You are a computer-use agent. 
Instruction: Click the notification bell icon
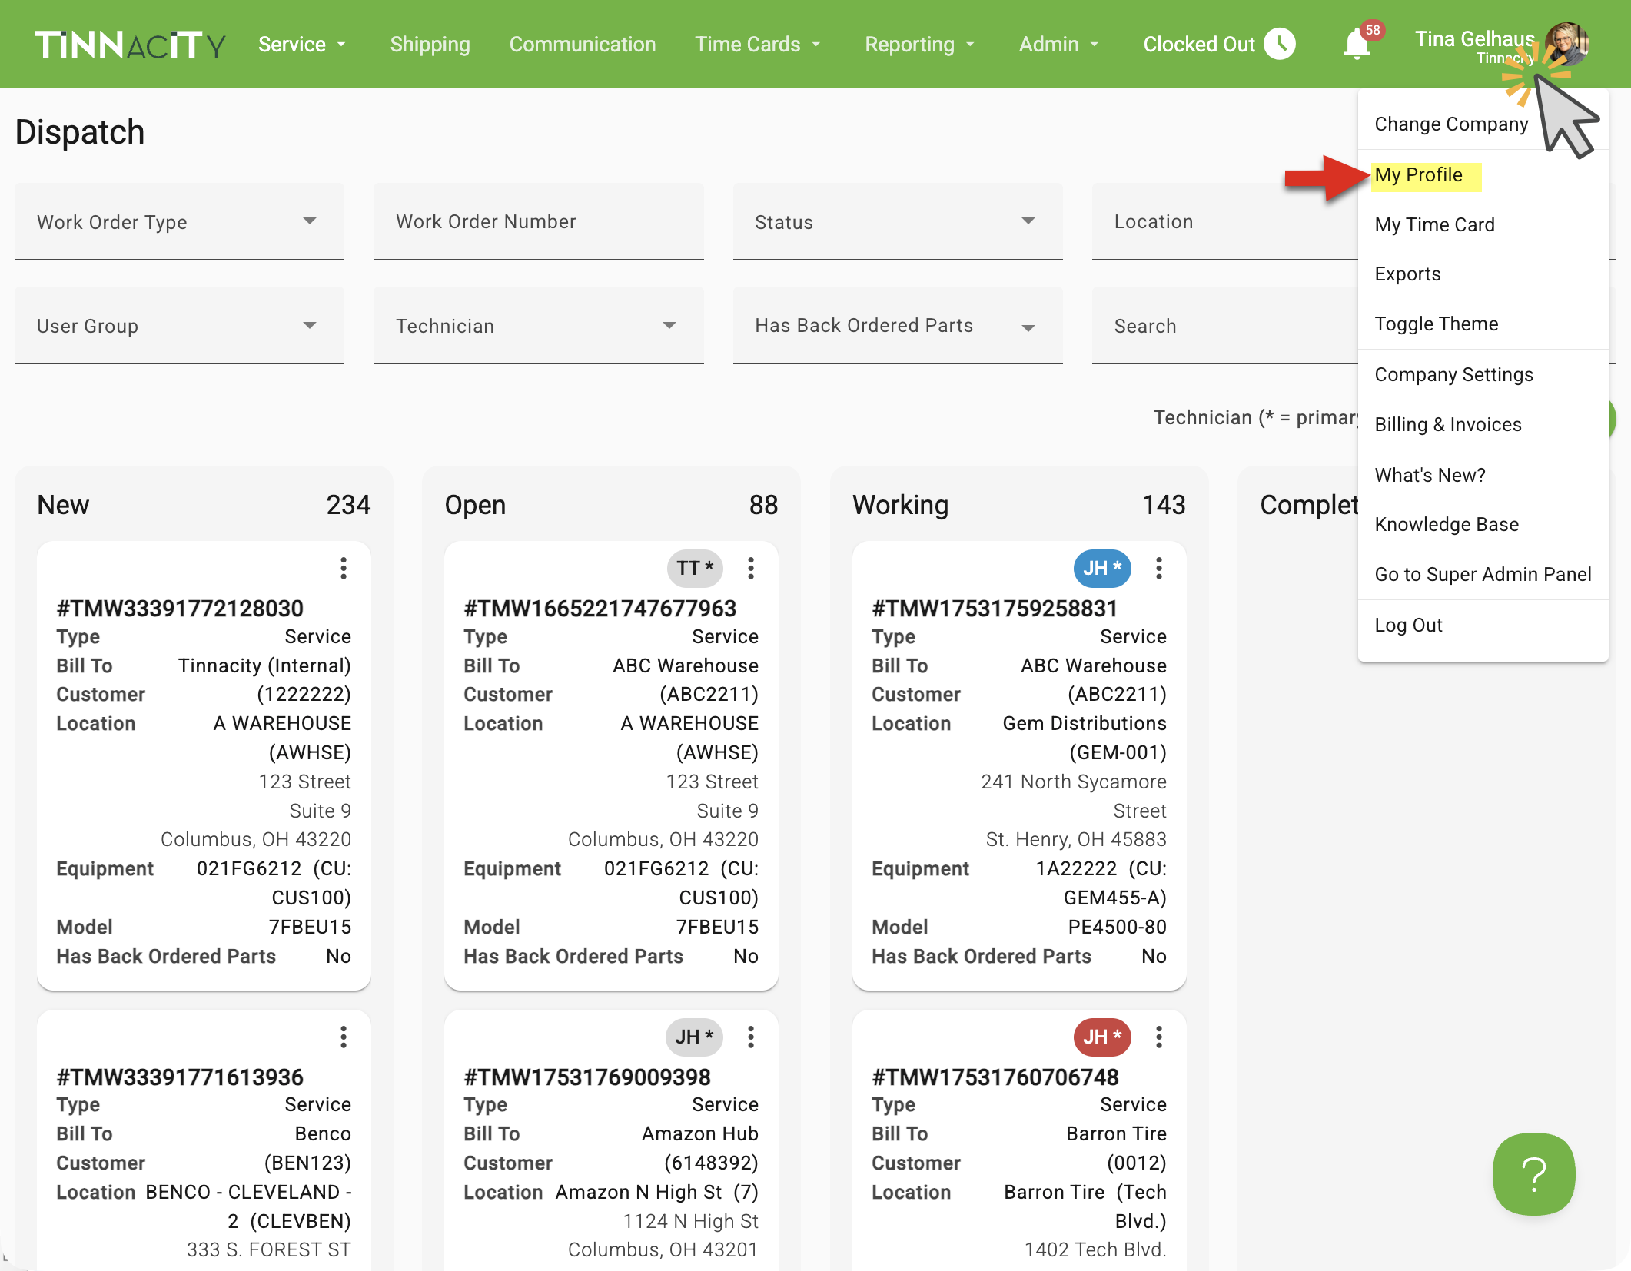tap(1357, 45)
